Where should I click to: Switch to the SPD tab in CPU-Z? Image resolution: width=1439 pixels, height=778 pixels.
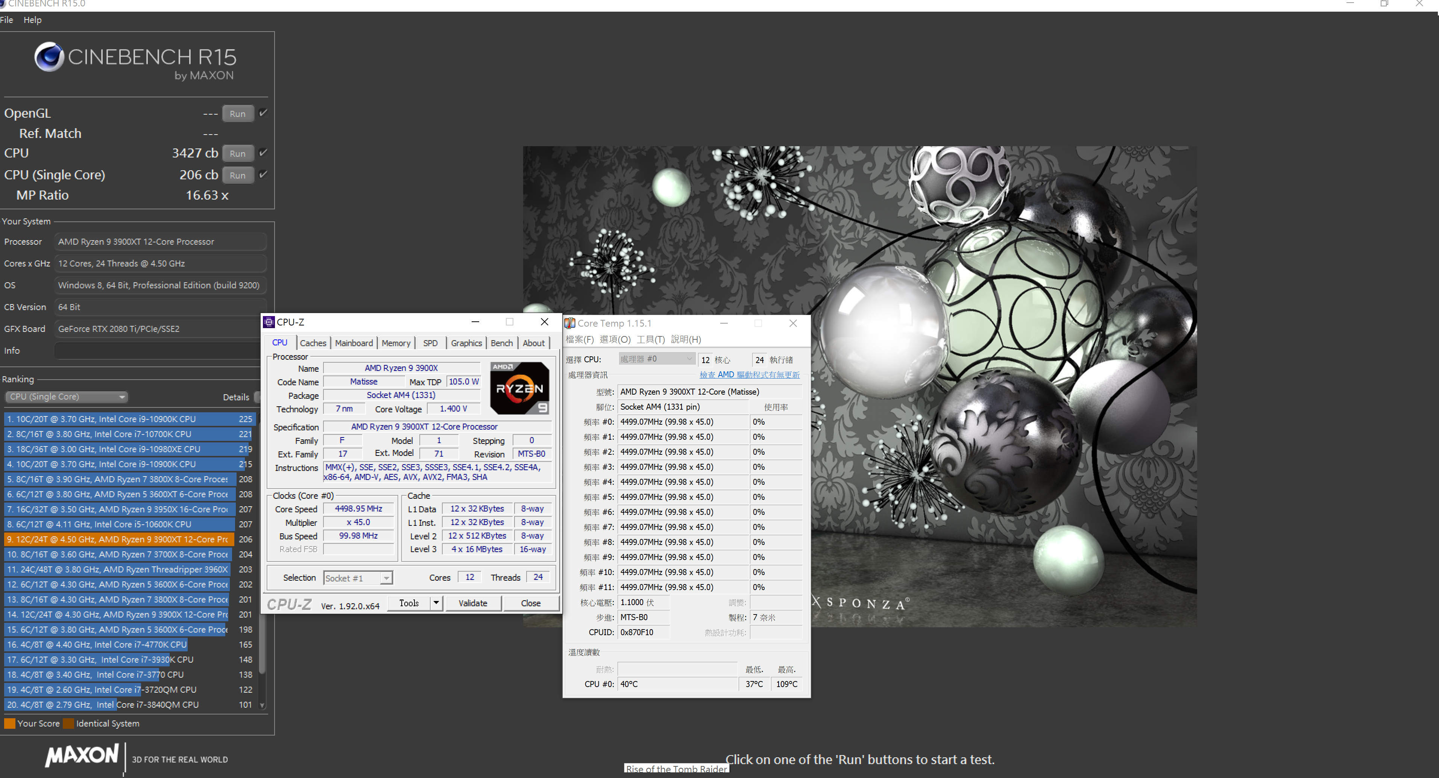tap(430, 343)
